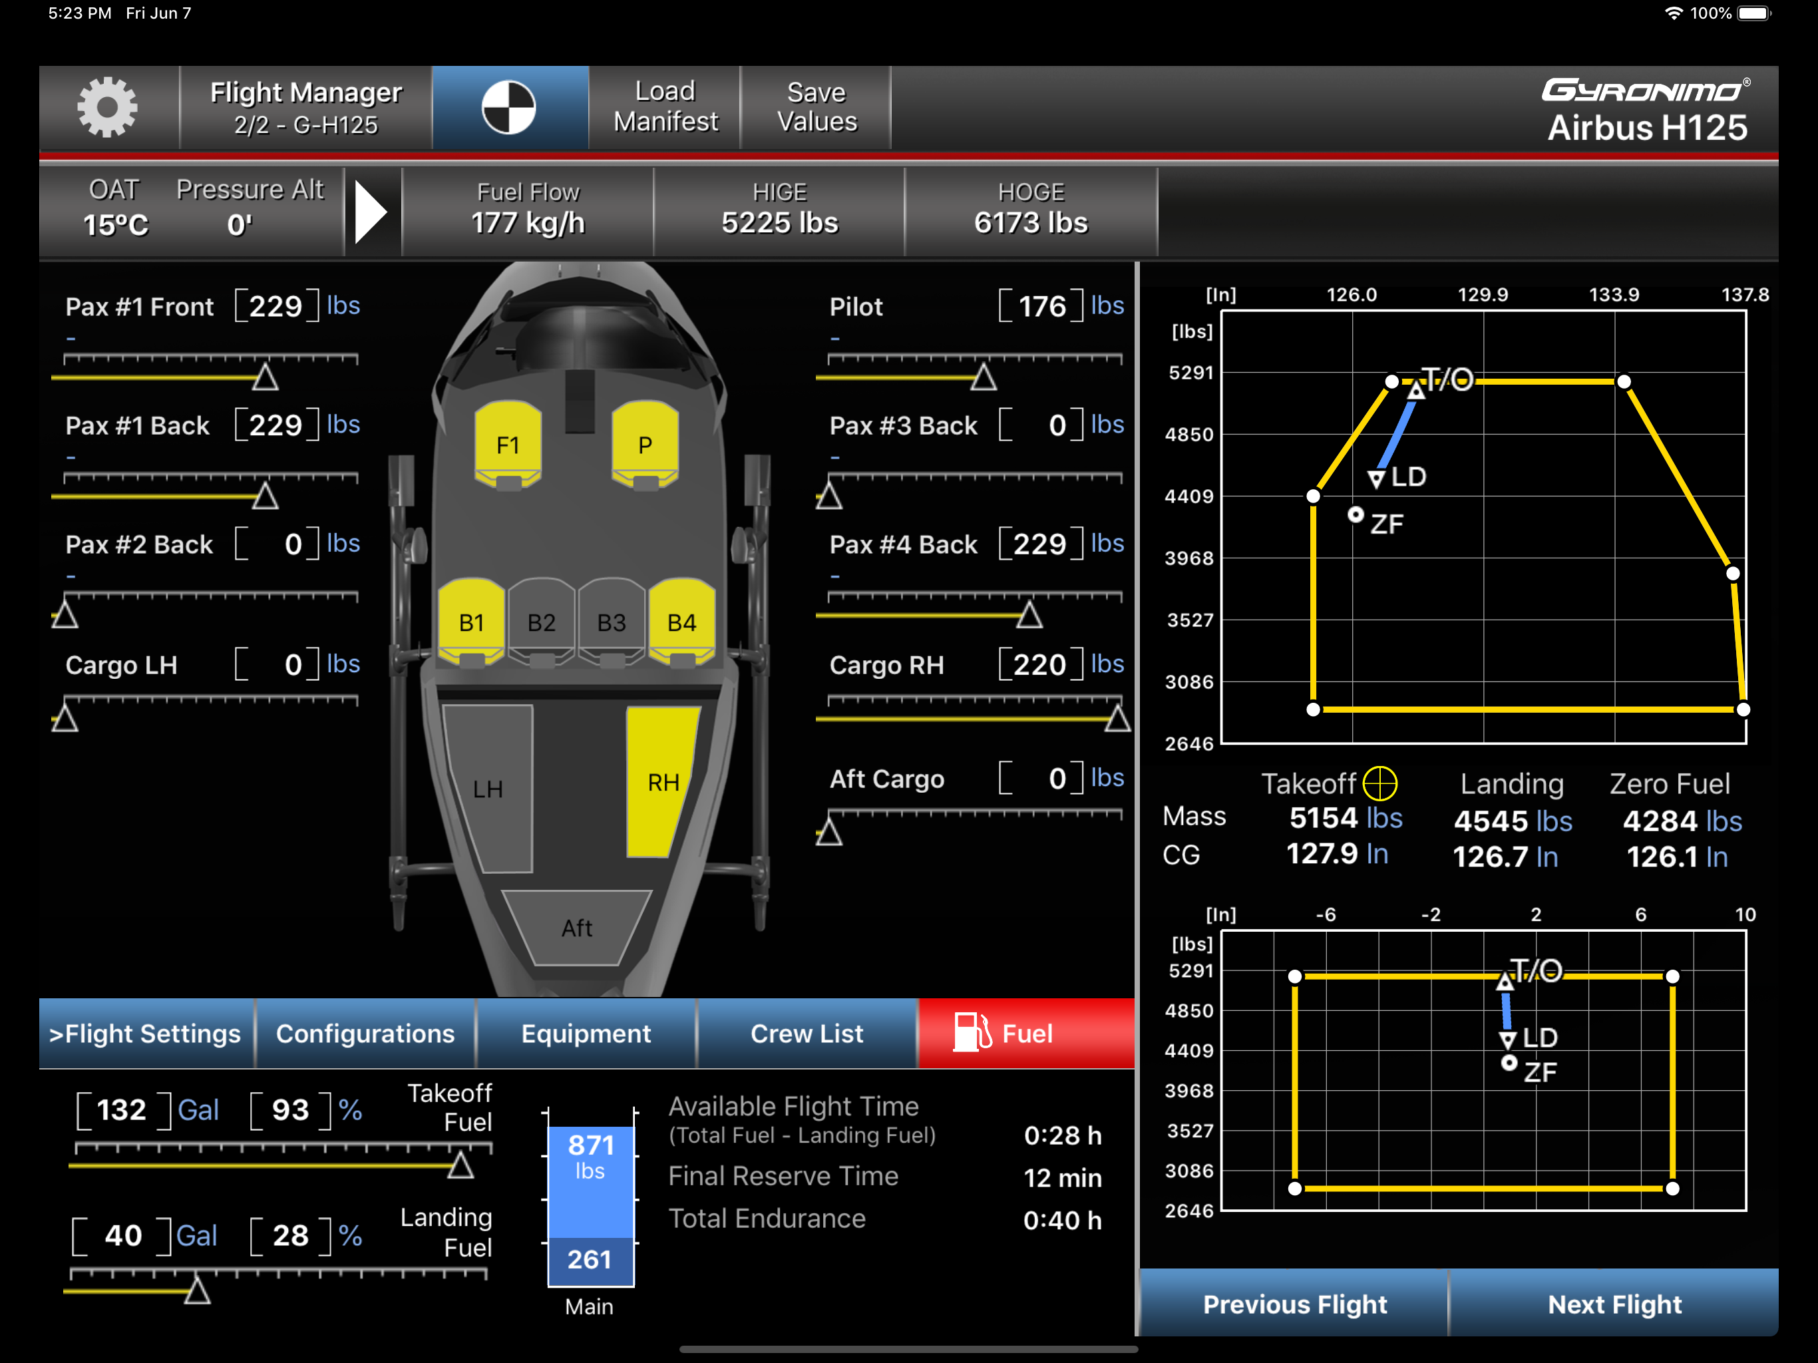Tap the red fuel pump icon
This screenshot has height=1363, width=1818.
(x=972, y=1032)
